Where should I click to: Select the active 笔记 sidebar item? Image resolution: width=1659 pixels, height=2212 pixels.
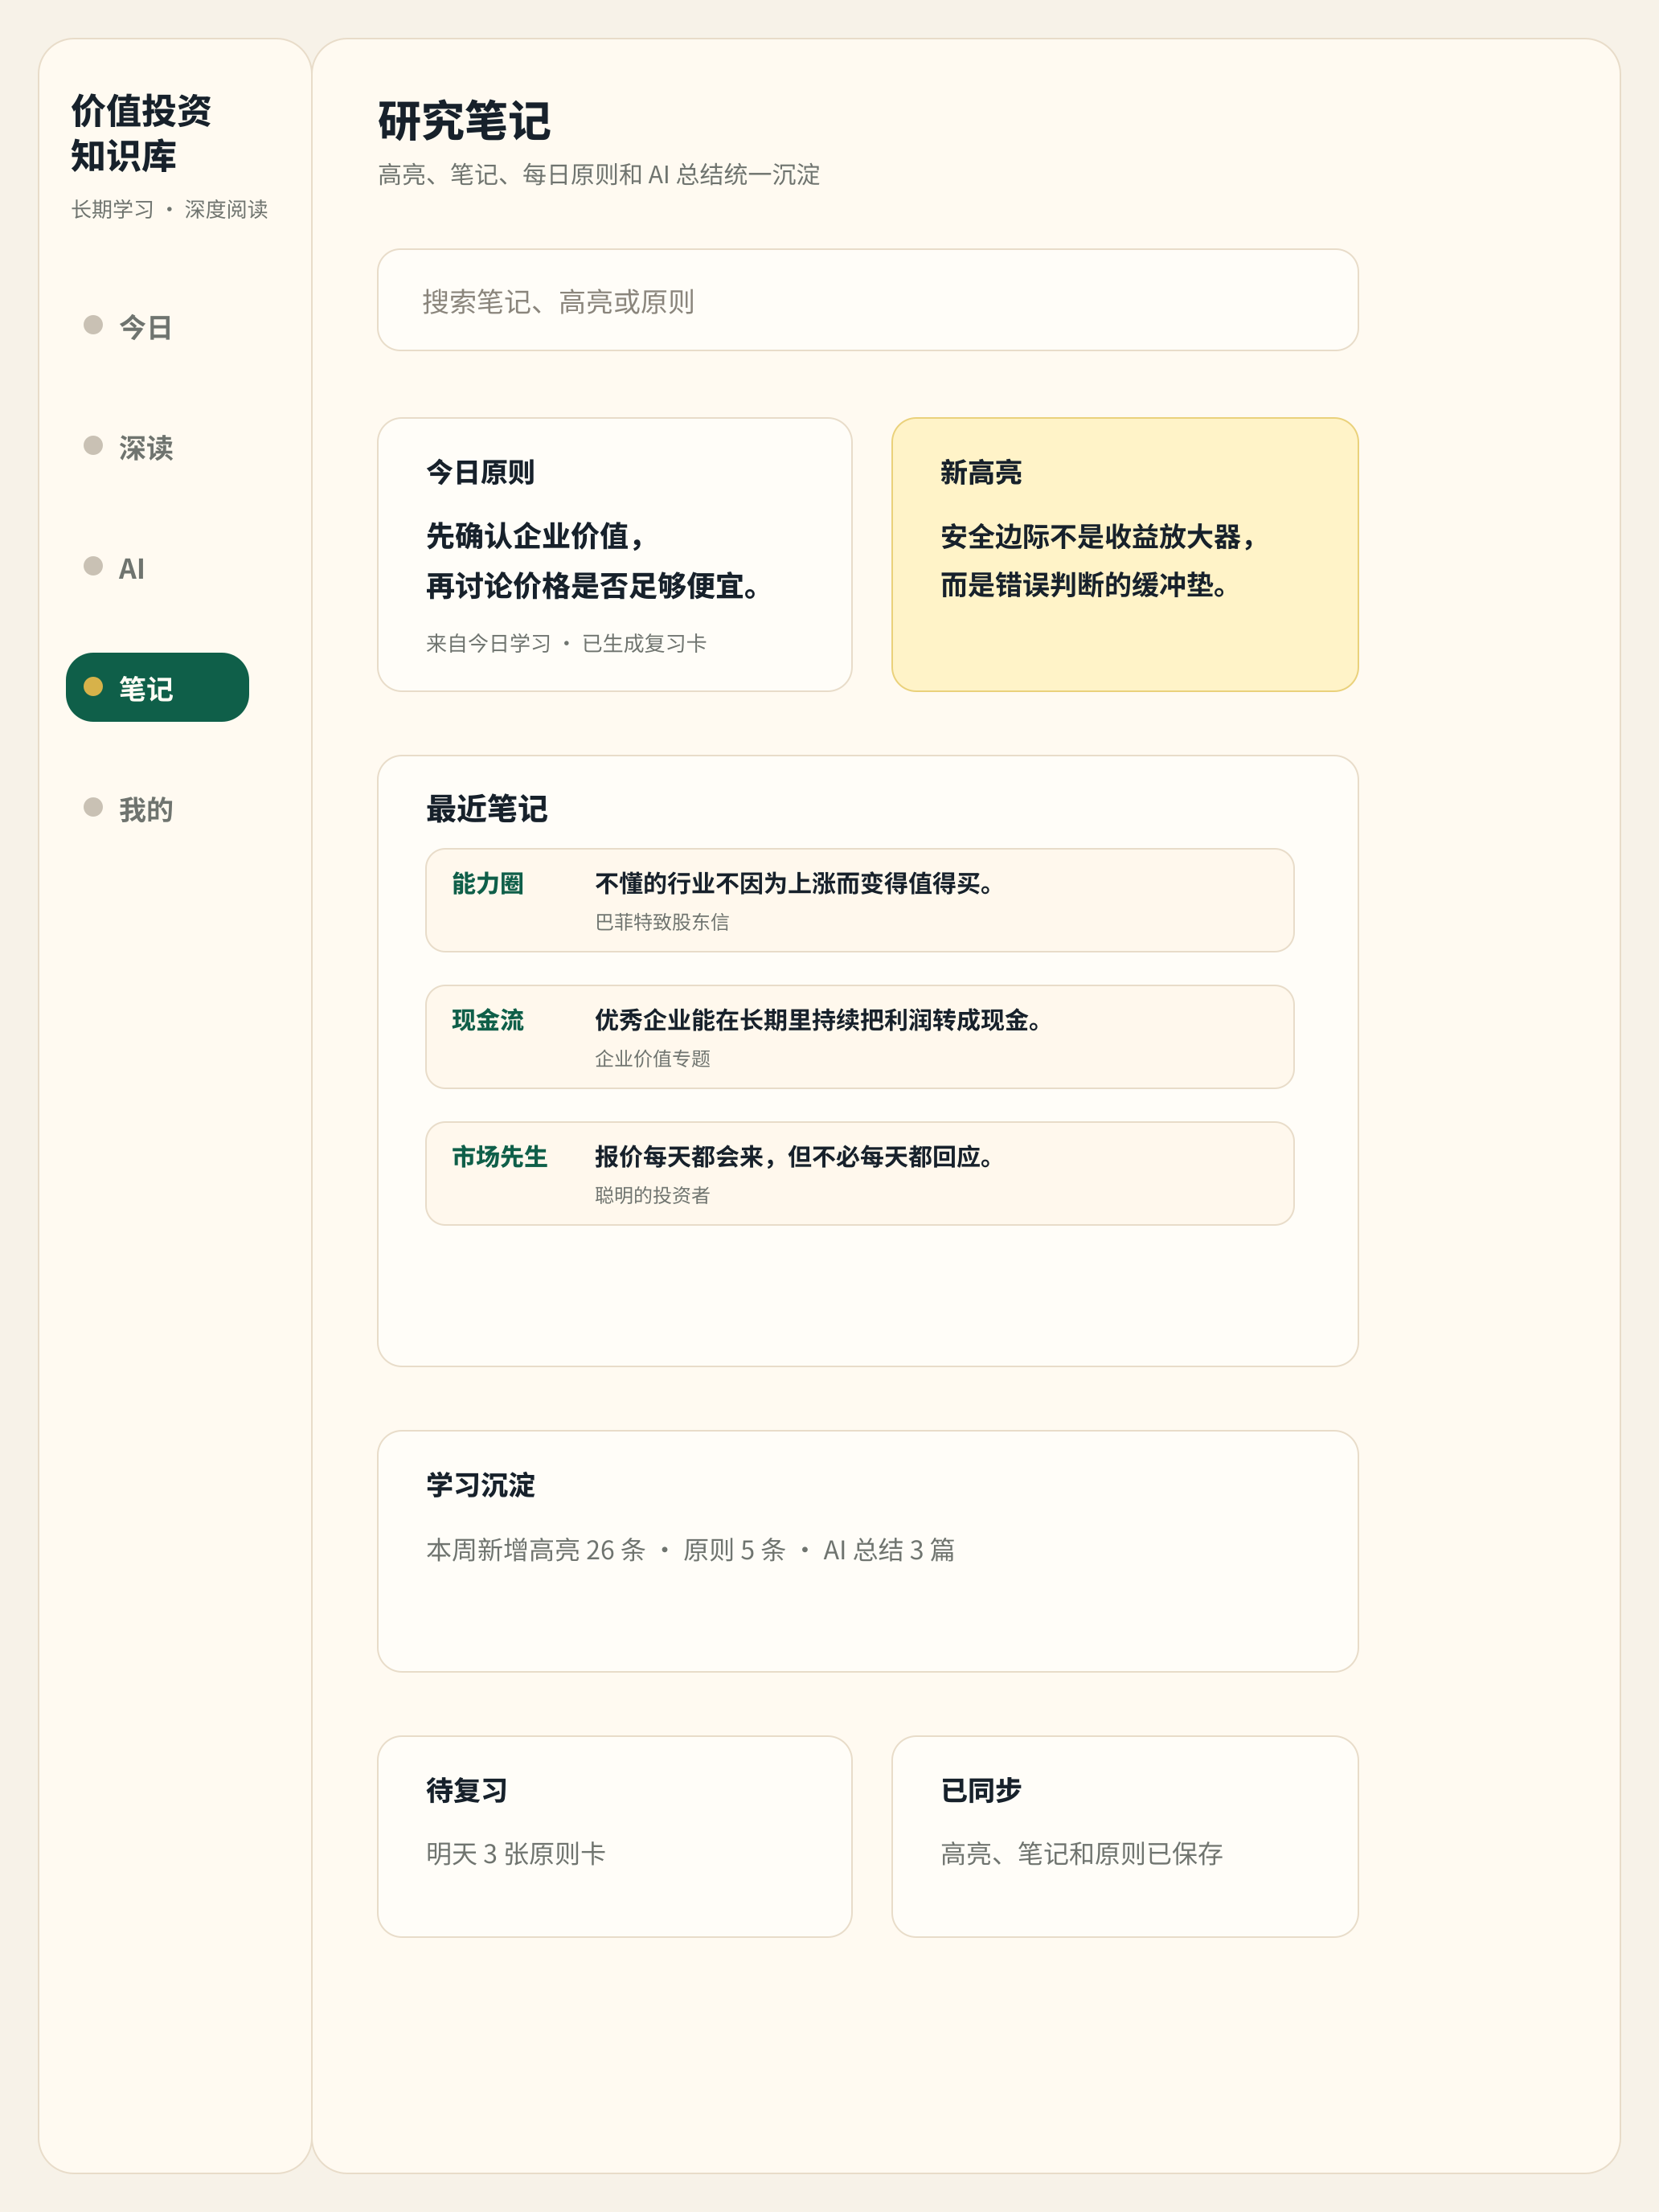tap(157, 688)
